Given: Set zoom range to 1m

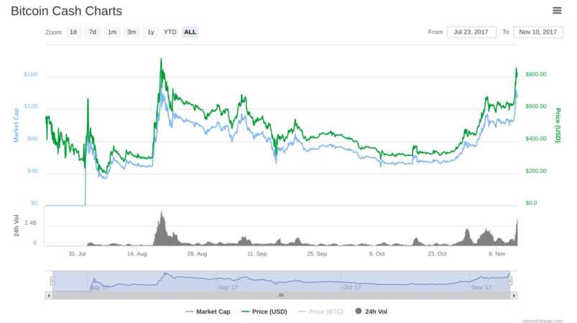Looking at the screenshot, I should click(x=112, y=32).
